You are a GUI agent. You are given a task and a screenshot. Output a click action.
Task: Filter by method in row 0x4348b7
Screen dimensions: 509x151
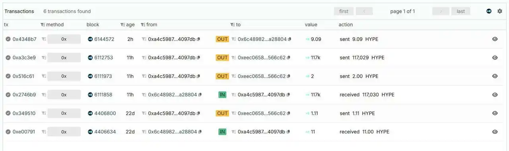(x=44, y=39)
